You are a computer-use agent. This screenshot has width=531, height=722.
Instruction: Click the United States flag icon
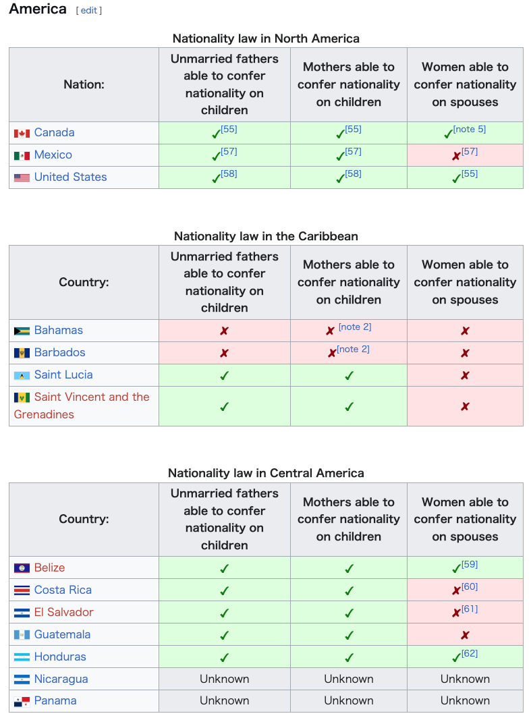pos(22,177)
